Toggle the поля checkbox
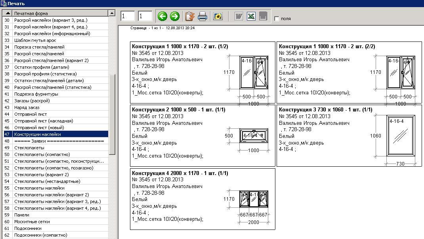The height and width of the screenshot is (239, 424). click(276, 19)
